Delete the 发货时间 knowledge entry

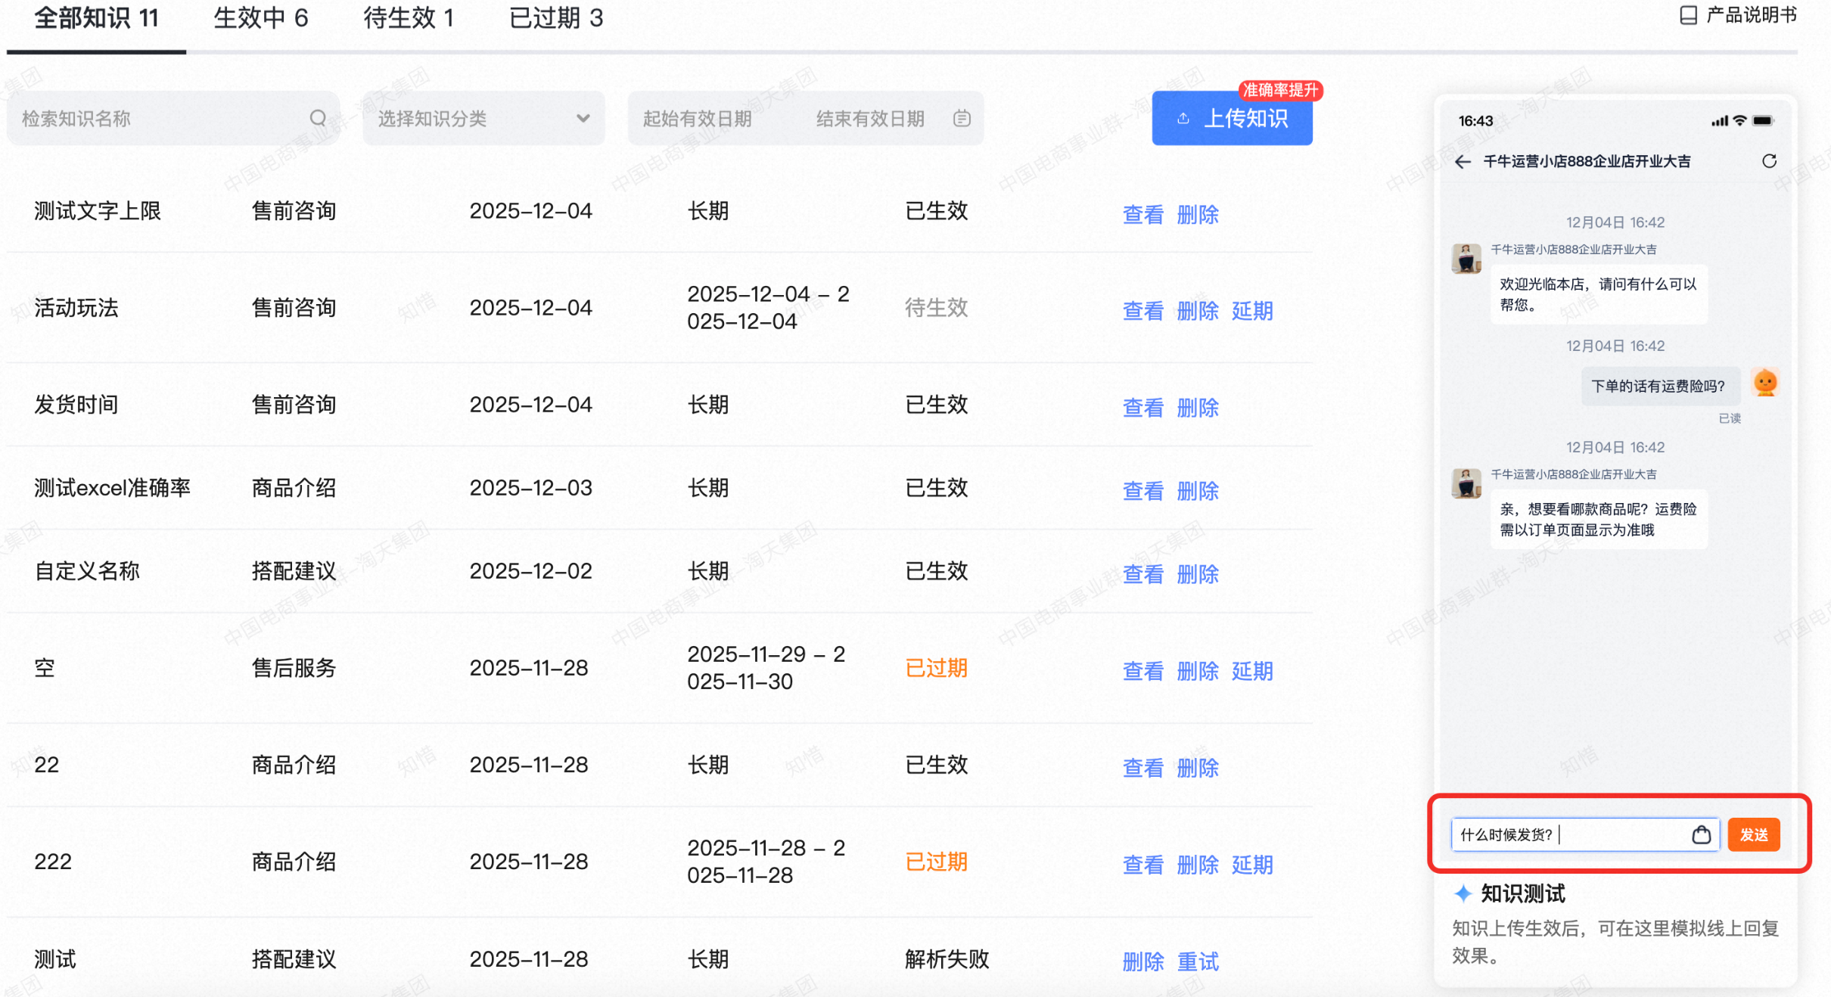coord(1198,407)
